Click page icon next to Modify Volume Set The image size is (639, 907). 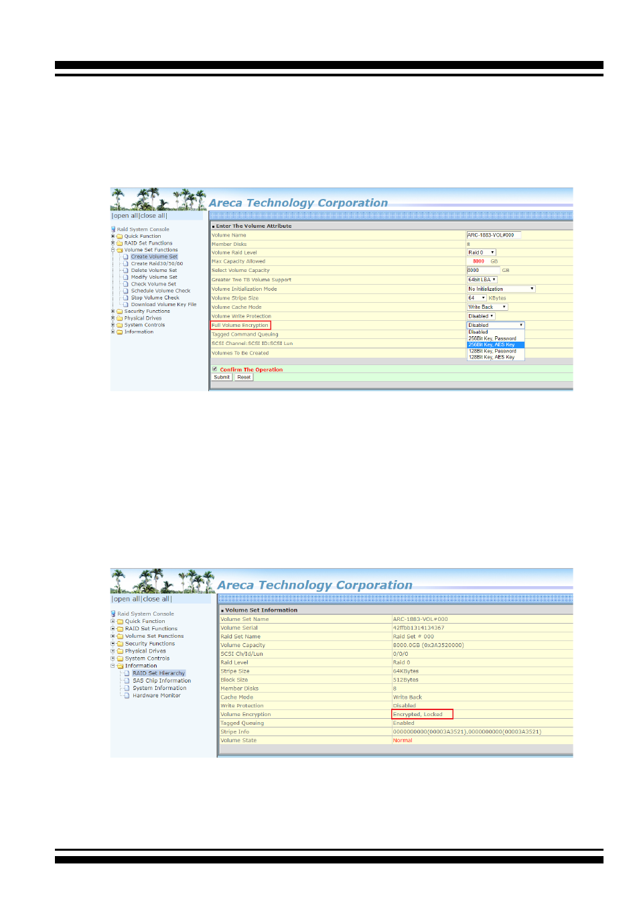pos(125,277)
